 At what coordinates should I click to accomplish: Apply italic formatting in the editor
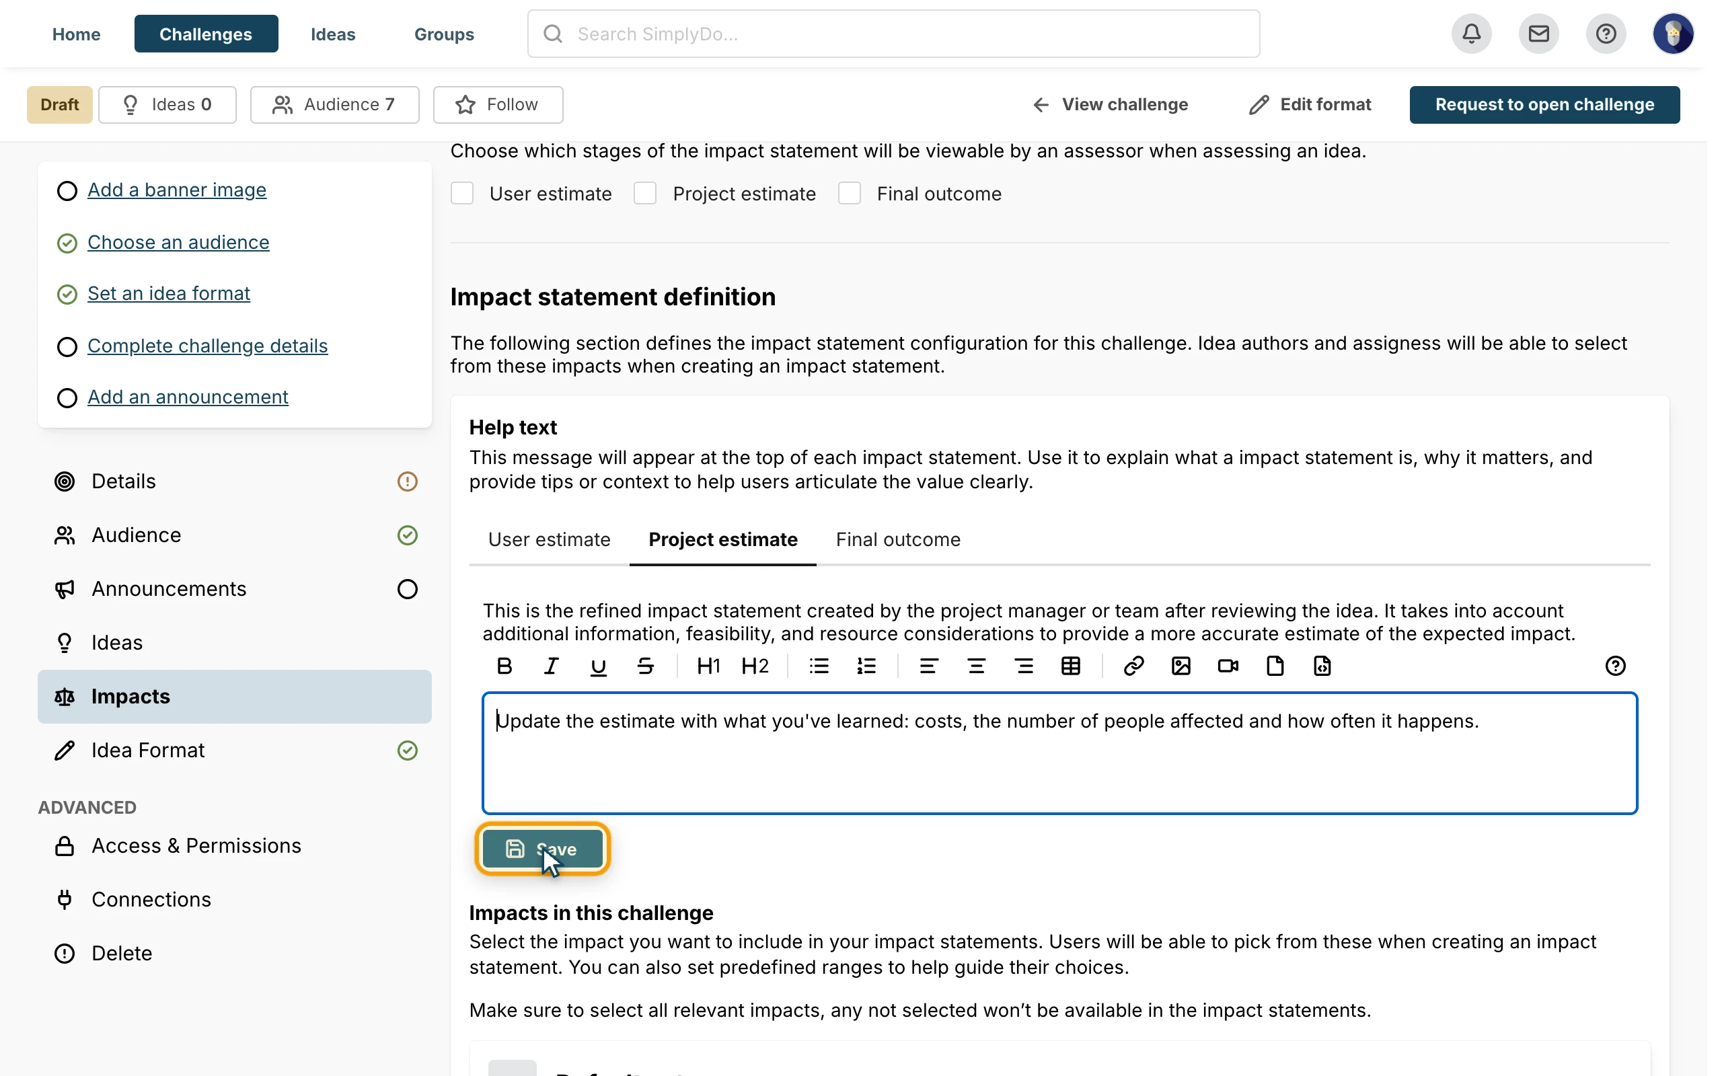552,666
